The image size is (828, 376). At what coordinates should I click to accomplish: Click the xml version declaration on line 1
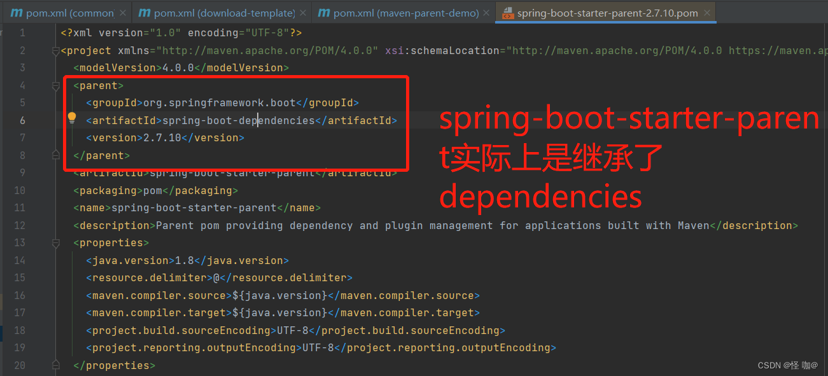click(x=181, y=33)
